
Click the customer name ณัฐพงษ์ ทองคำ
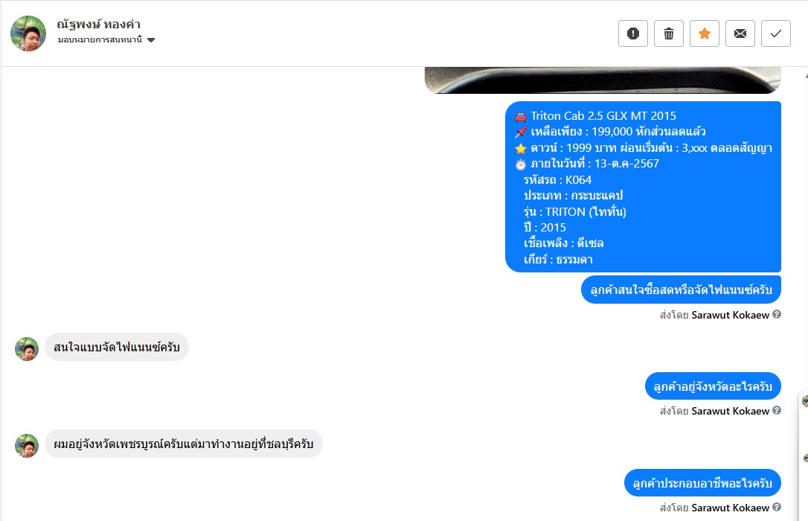(x=98, y=25)
